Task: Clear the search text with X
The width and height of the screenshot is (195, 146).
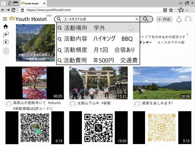Action: (137, 19)
